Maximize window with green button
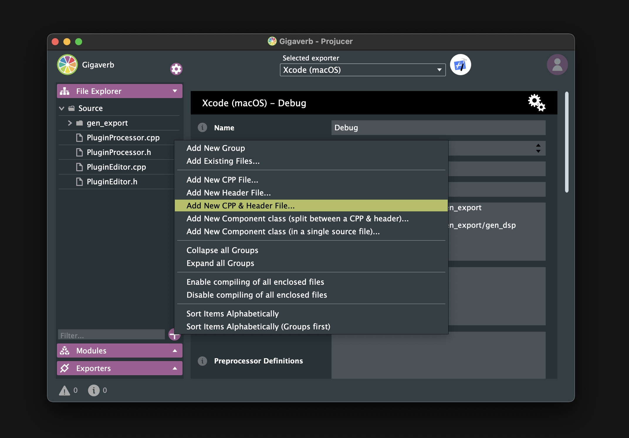Image resolution: width=629 pixels, height=438 pixels. [x=79, y=42]
